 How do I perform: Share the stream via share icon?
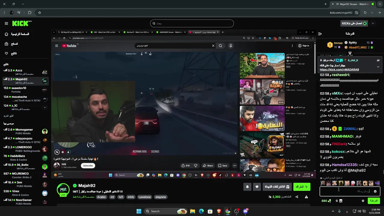click(297, 197)
